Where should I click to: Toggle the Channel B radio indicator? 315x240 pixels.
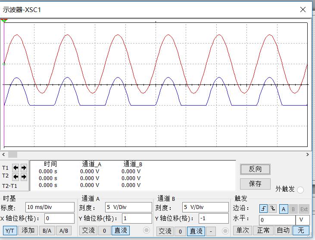point(225,231)
